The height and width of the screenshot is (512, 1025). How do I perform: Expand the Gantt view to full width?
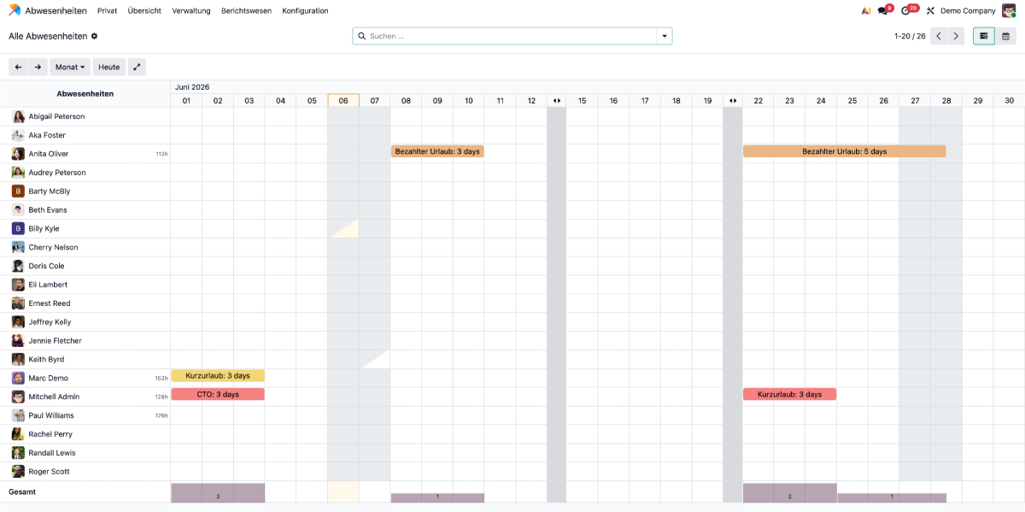tap(137, 67)
